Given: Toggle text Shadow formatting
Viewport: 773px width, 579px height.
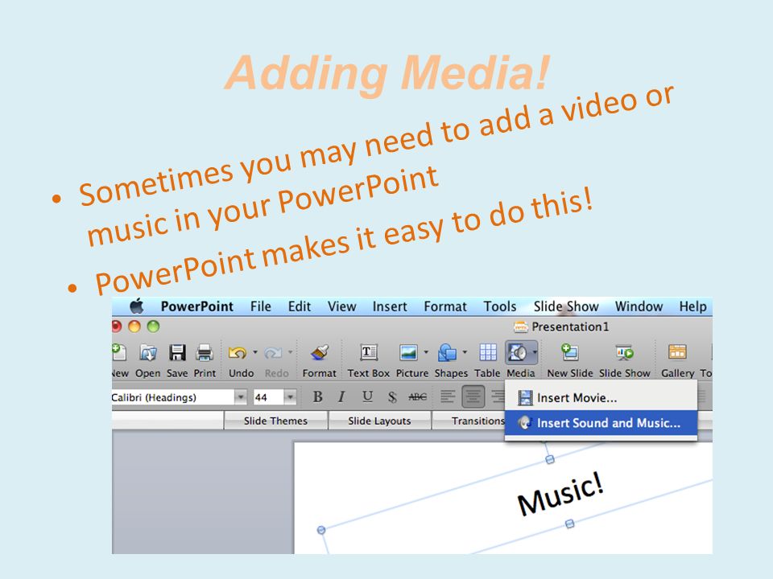Looking at the screenshot, I should (x=392, y=396).
